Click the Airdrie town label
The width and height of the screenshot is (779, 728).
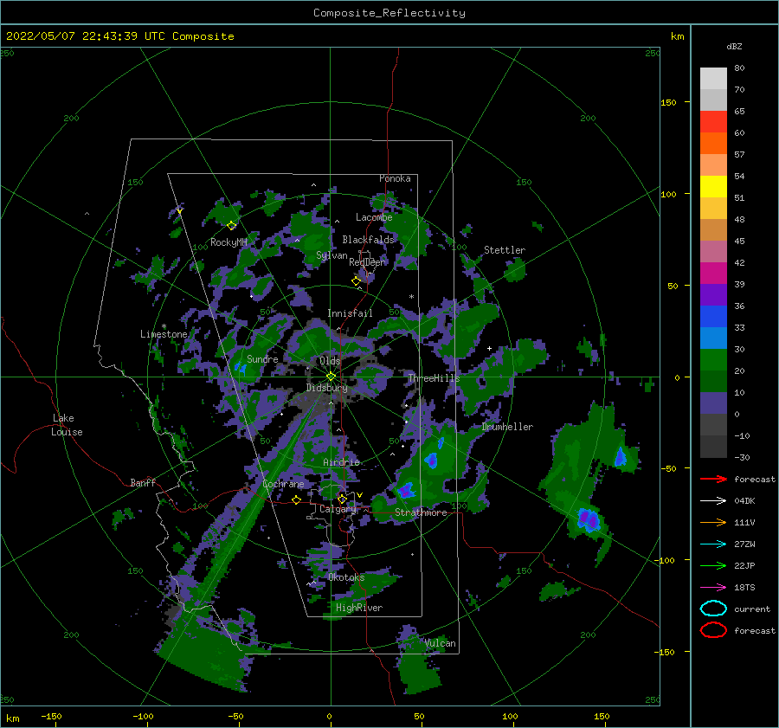tap(341, 462)
